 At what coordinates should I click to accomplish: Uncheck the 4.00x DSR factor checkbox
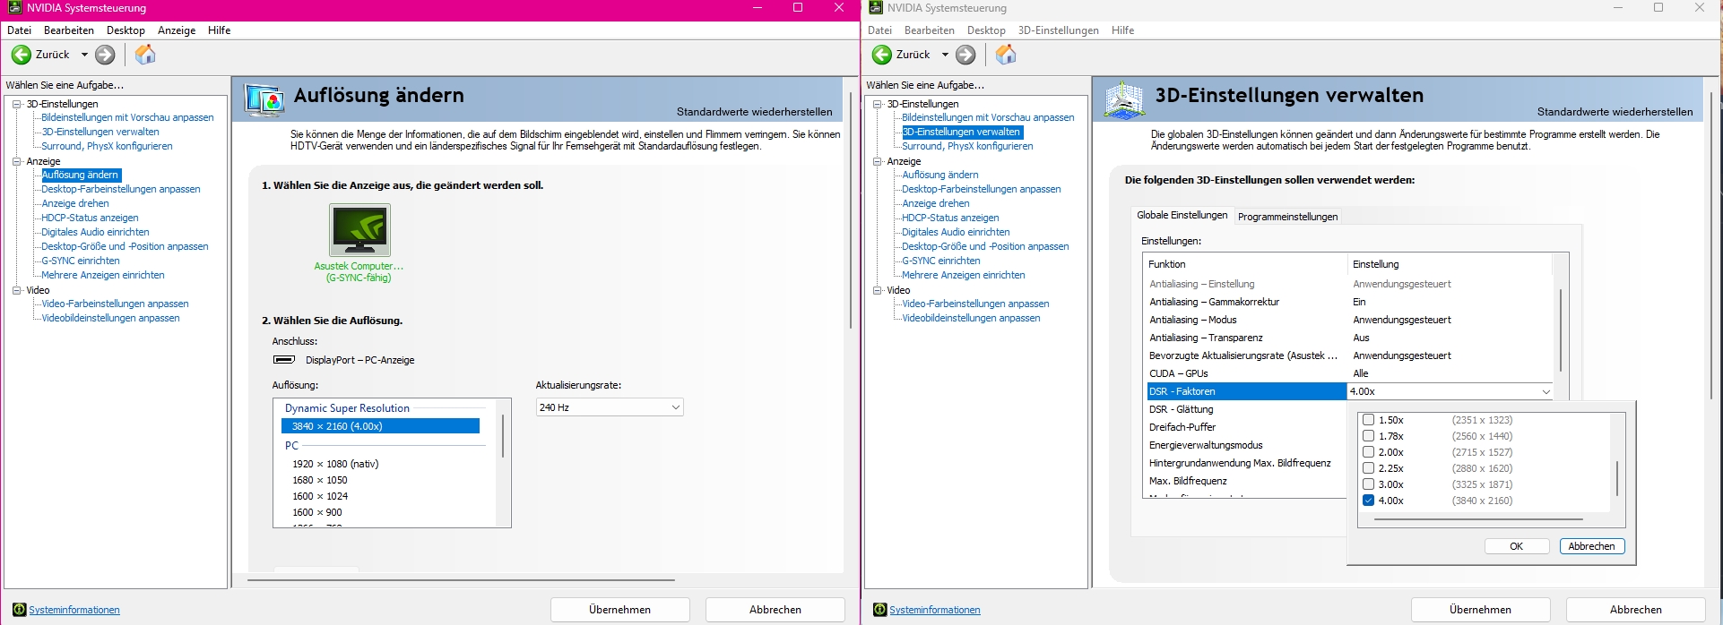click(x=1368, y=501)
